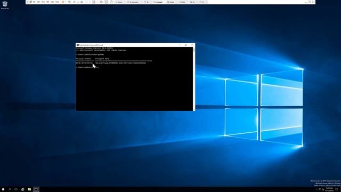Viewport: 341px width, 192px height.
Task: Click the Command Prompt scrollbar up arrow
Action: click(194, 48)
